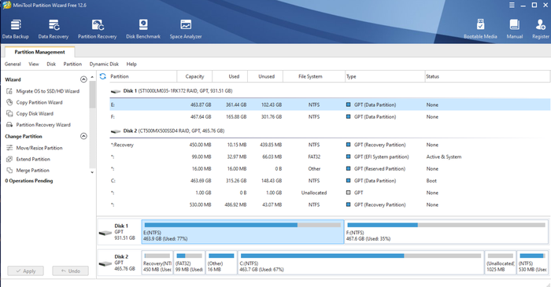The image size is (551, 287).
Task: Open the Partition menu
Action: [x=72, y=64]
